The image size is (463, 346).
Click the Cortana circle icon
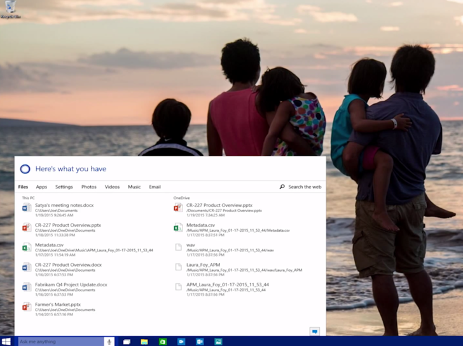click(x=25, y=169)
